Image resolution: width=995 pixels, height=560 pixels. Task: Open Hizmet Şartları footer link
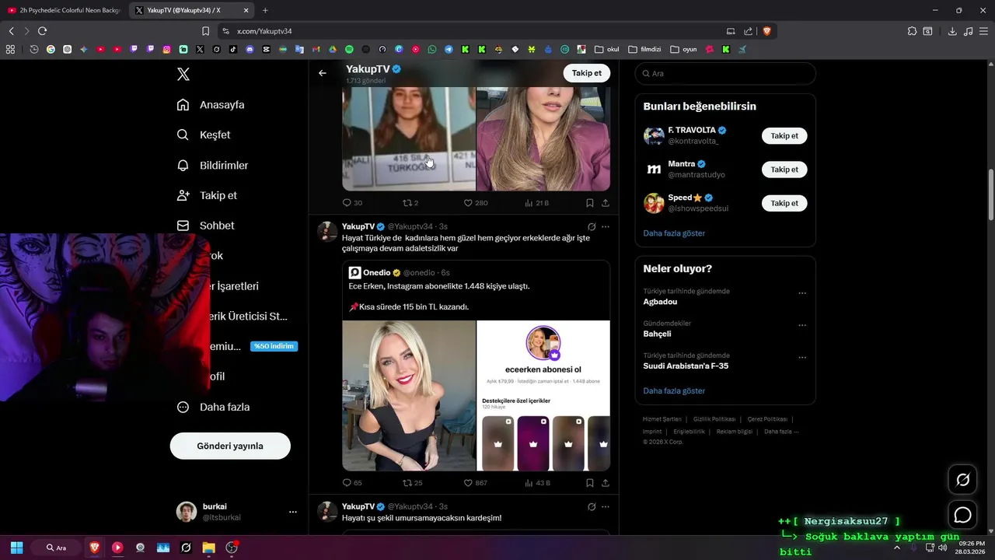pyautogui.click(x=662, y=419)
